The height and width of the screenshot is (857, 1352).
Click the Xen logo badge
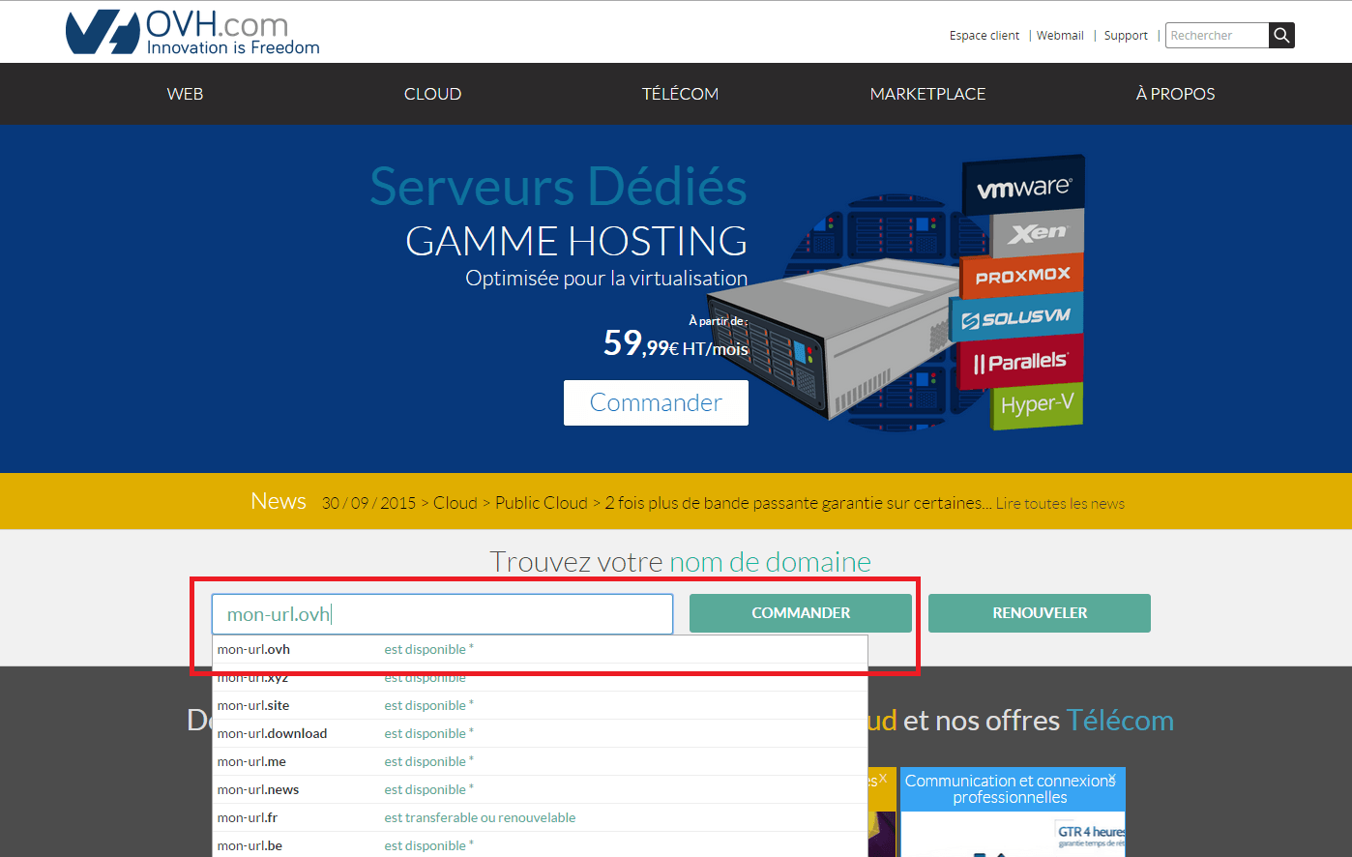1038,233
